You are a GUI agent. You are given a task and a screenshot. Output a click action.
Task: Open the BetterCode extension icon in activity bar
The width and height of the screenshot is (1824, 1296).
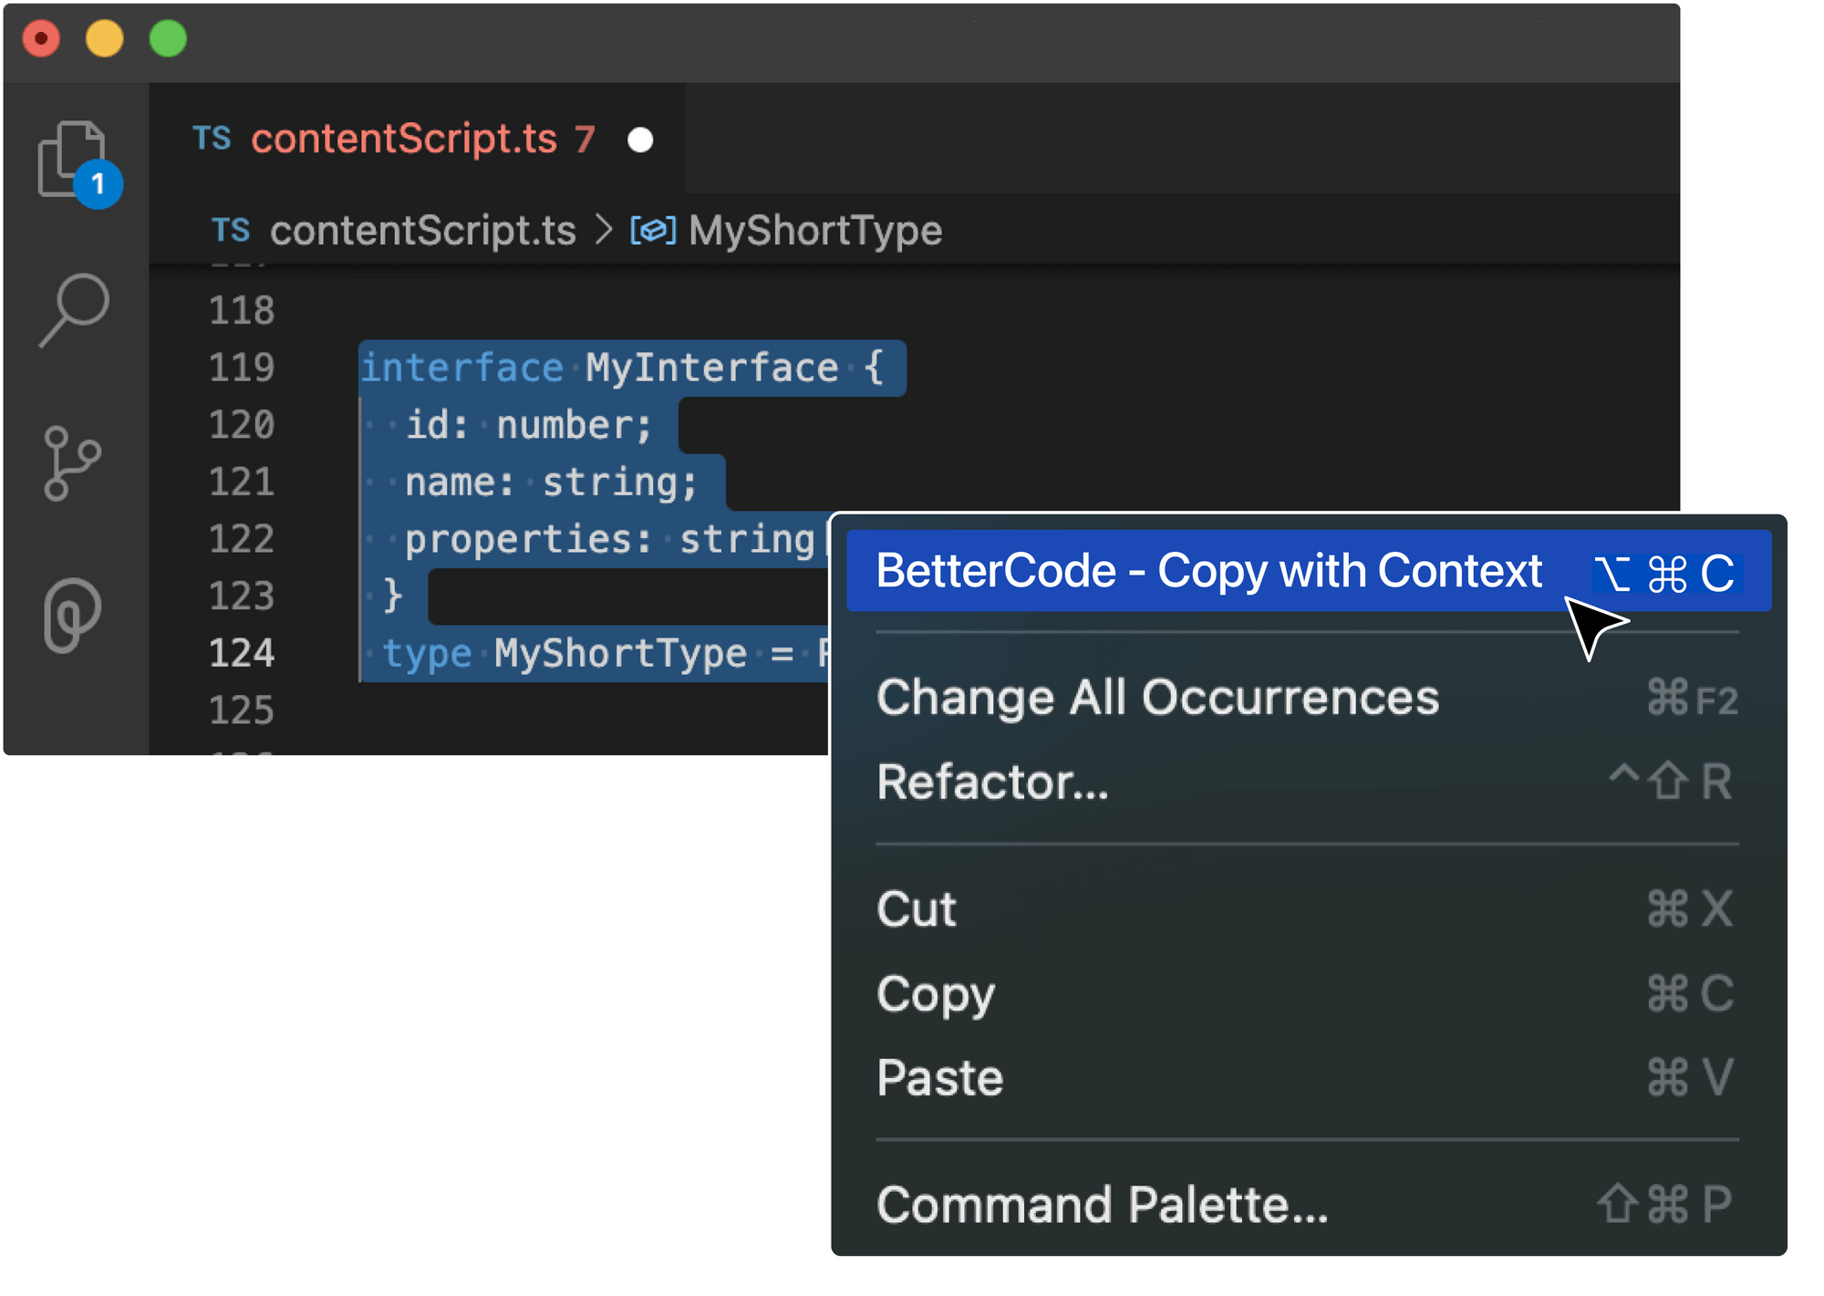pos(72,615)
